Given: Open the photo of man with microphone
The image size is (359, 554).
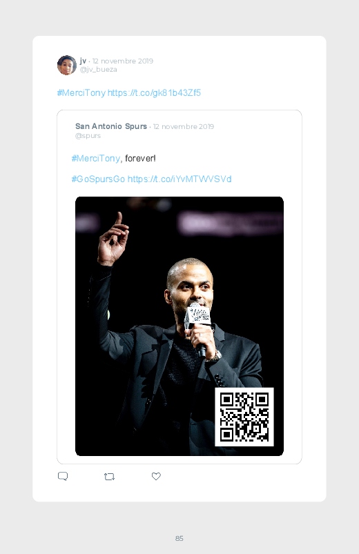Looking at the screenshot, I should pos(179,326).
